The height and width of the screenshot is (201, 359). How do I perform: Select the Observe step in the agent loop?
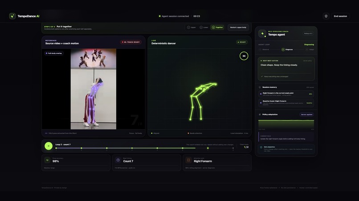[x=264, y=50]
